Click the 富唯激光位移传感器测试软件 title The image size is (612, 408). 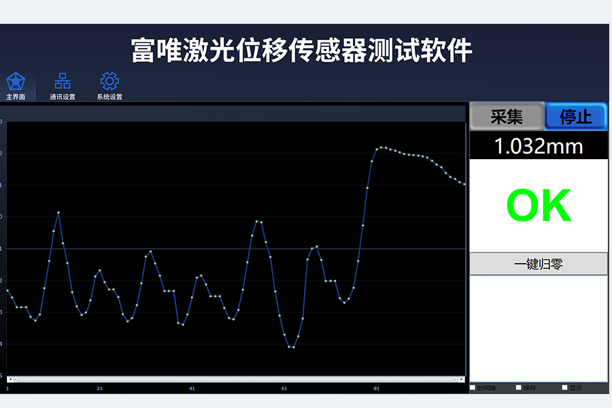[x=301, y=50]
